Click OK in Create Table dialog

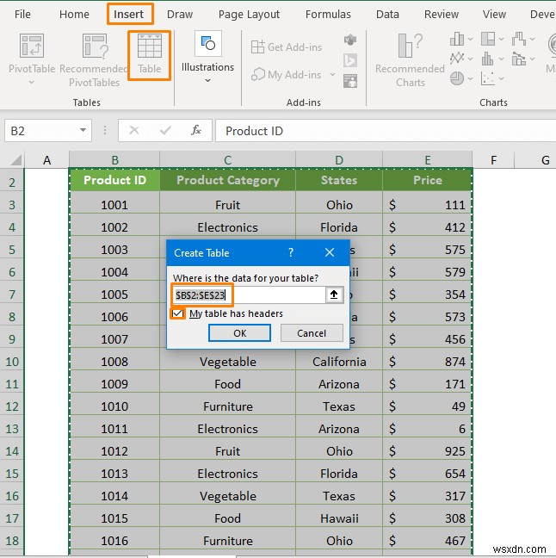(239, 333)
